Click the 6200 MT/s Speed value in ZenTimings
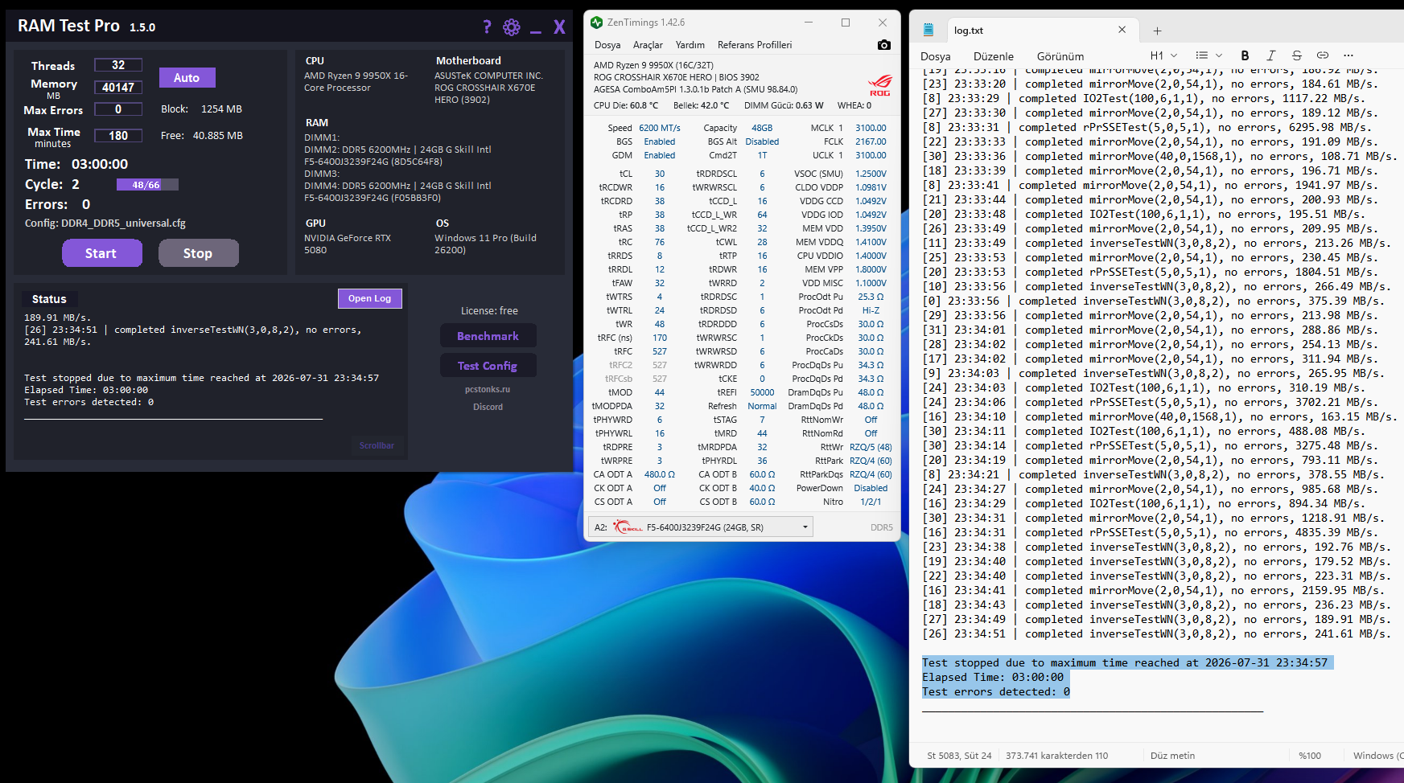The width and height of the screenshot is (1404, 783). tap(660, 128)
